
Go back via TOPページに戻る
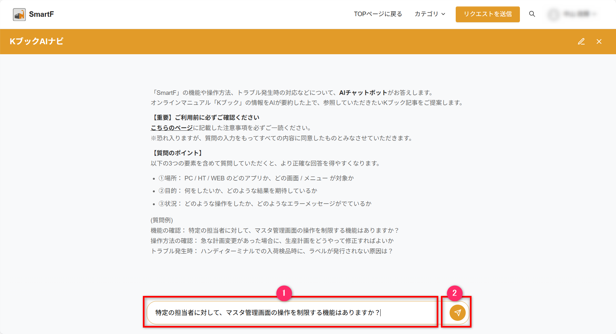tap(378, 14)
